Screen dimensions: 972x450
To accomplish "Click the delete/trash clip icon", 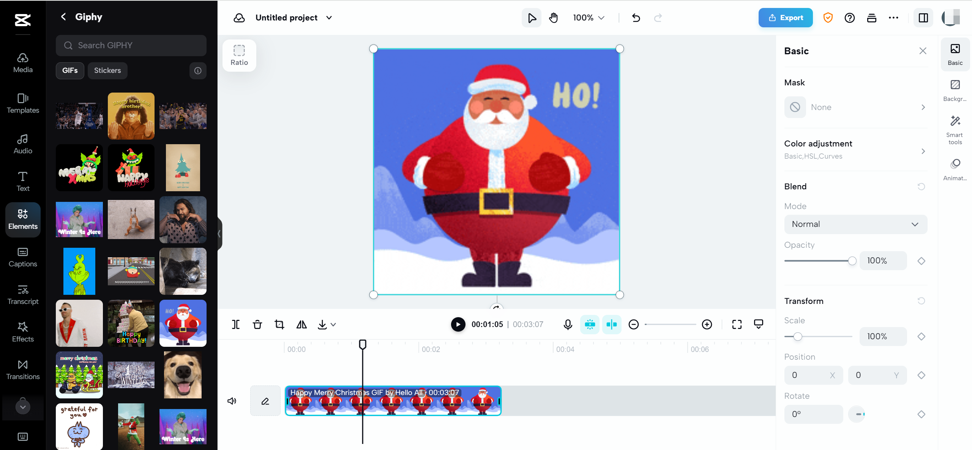I will point(258,324).
